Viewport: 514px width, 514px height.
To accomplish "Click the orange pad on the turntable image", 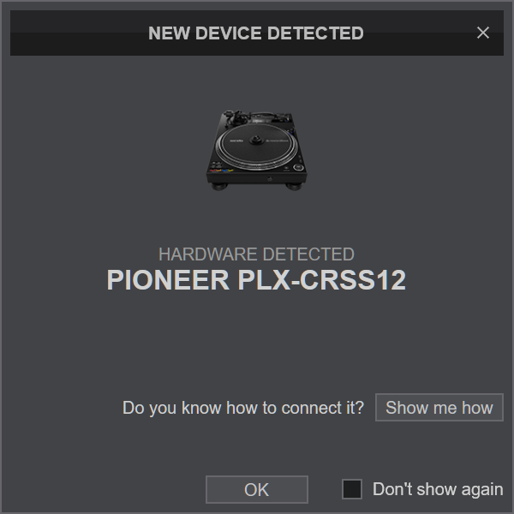I will pyautogui.click(x=218, y=170).
